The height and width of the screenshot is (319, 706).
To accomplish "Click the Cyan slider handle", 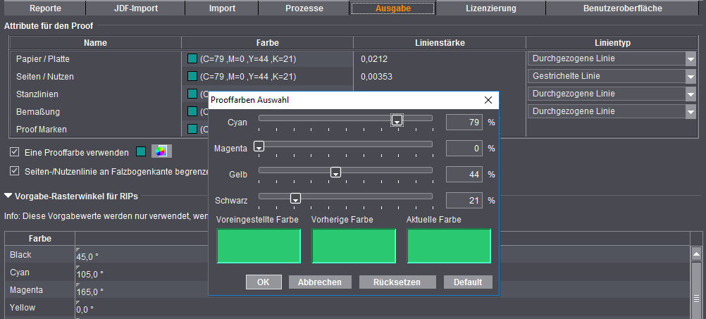I will point(397,120).
